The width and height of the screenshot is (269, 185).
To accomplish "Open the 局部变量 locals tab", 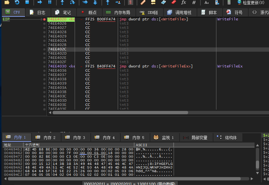I will tap(196, 138).
